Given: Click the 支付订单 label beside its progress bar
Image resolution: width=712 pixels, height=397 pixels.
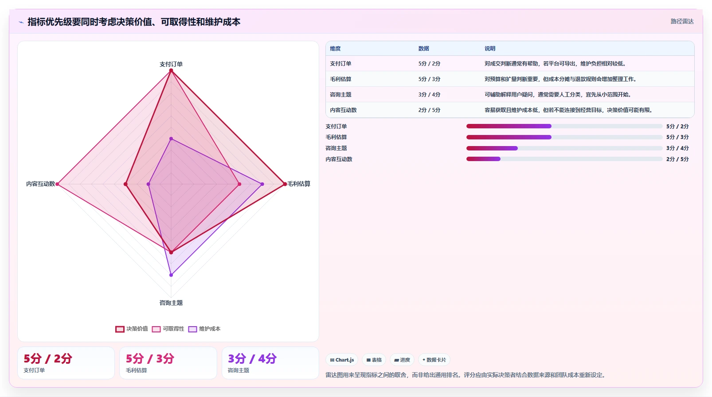Looking at the screenshot, I should pos(336,127).
